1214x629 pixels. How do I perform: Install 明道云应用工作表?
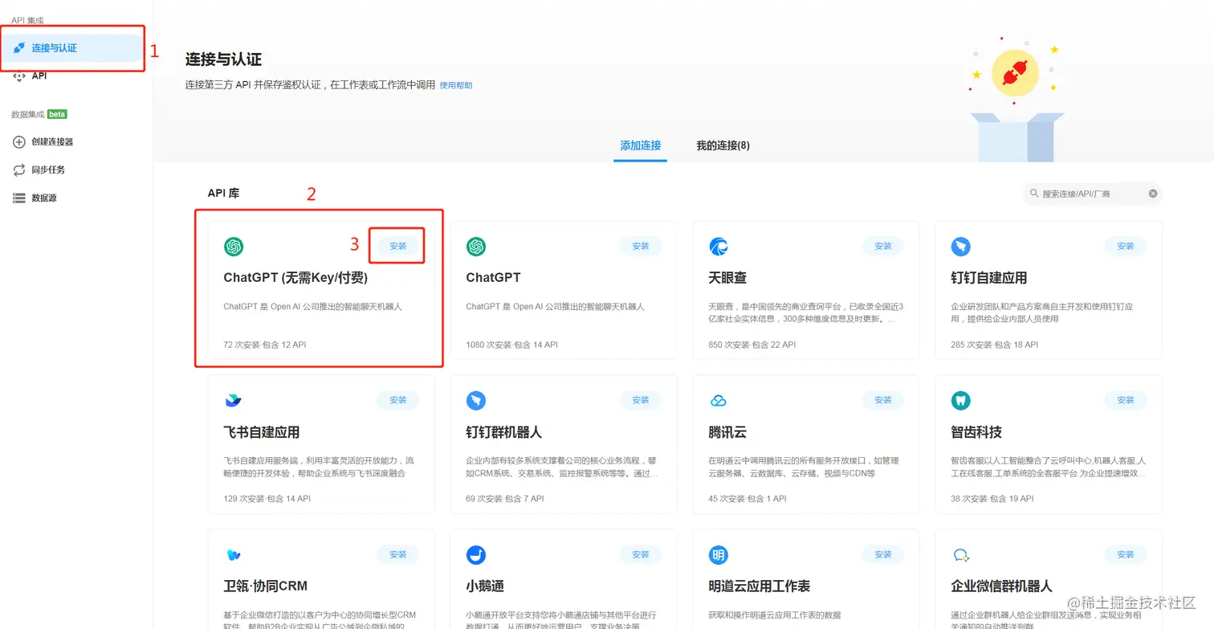click(x=883, y=554)
